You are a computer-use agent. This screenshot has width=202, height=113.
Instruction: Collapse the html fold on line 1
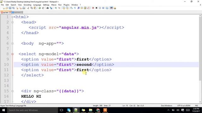(x=13, y=17)
